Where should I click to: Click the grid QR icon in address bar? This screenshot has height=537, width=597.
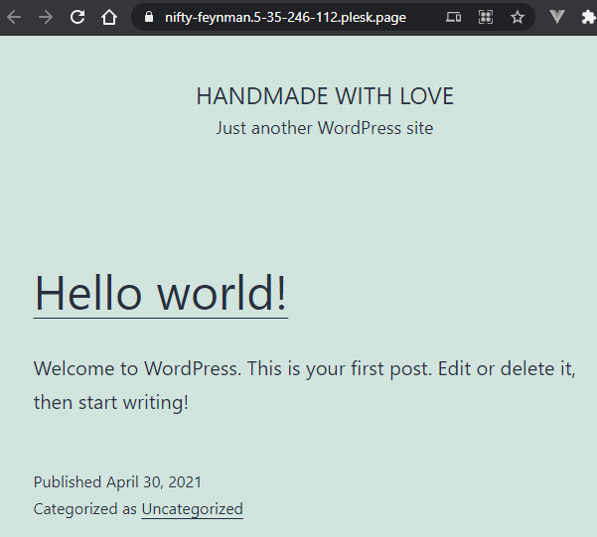click(x=485, y=17)
